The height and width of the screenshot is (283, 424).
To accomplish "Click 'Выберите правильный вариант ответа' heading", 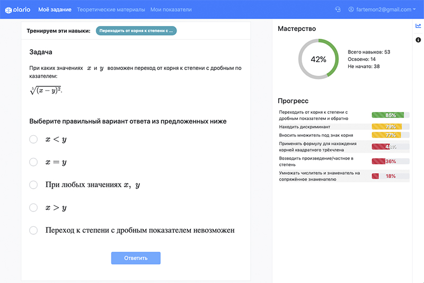I will click(x=128, y=121).
